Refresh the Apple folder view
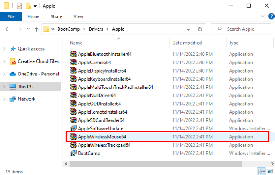Screen dimensions: 275x175 [x=200, y=29]
